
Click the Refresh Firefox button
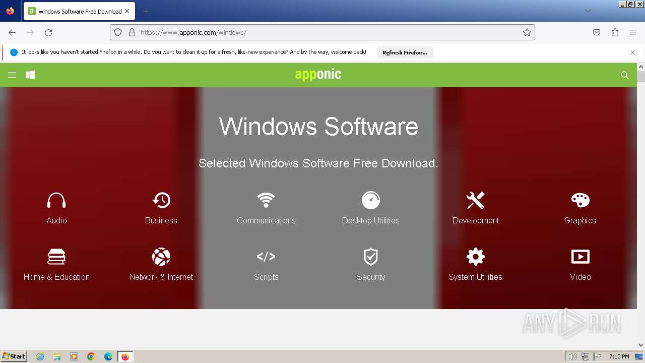click(x=405, y=52)
